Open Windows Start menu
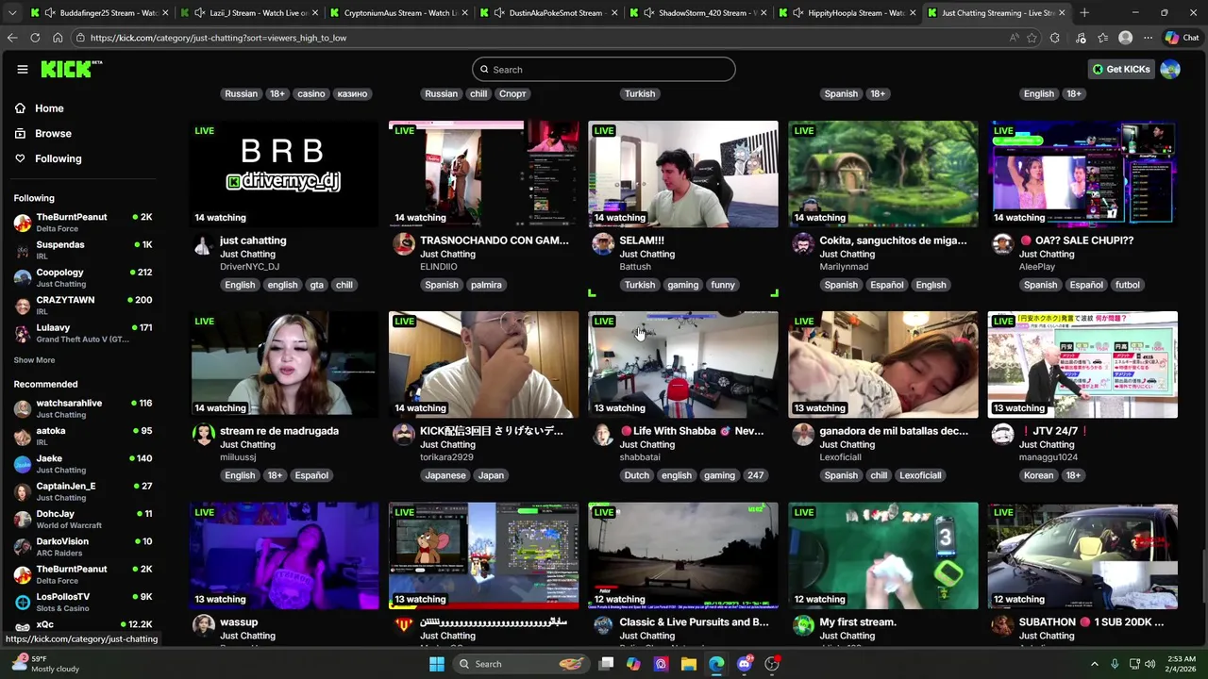This screenshot has width=1208, height=679. (x=436, y=664)
